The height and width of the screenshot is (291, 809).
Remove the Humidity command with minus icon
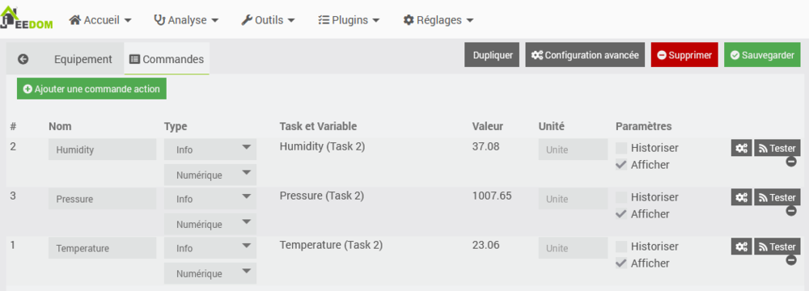pyautogui.click(x=791, y=162)
